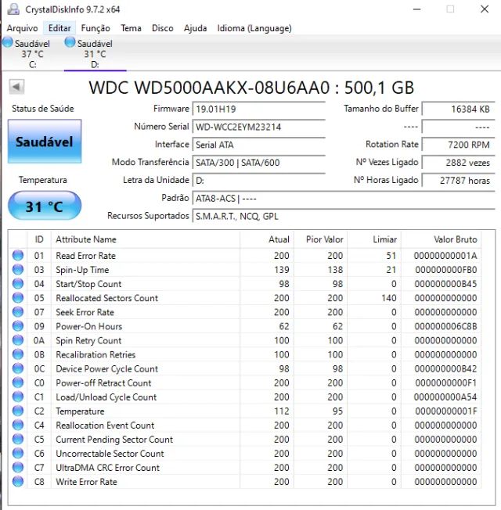Click the buffer size field 16384 KB
Image resolution: width=501 pixels, height=510 pixels.
[459, 109]
